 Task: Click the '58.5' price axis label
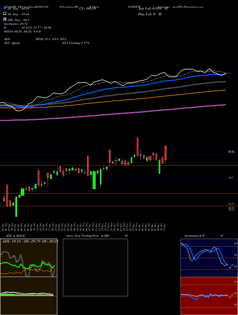click(x=231, y=178)
